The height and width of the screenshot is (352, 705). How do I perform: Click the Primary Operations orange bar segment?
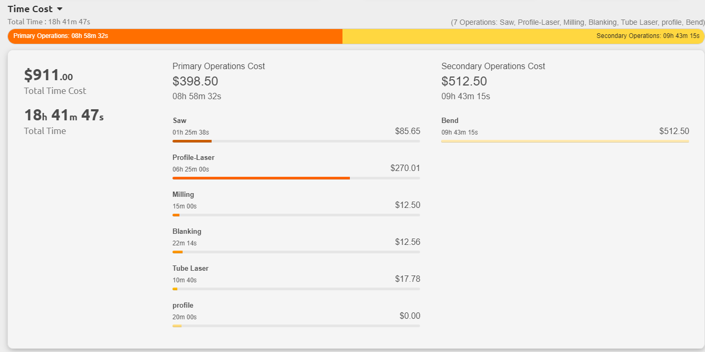click(175, 36)
